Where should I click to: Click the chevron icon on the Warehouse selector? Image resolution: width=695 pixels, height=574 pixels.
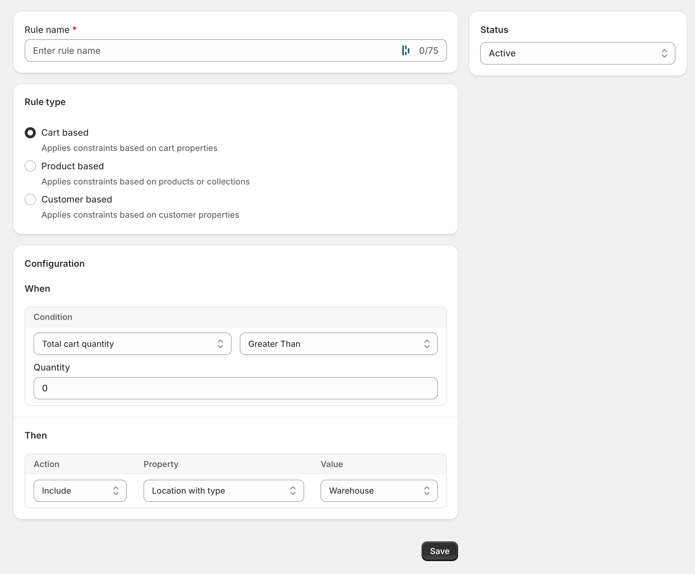pos(427,491)
